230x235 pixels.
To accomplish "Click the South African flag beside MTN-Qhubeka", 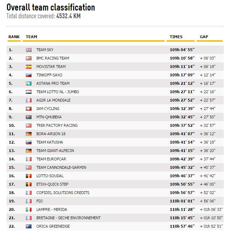I will pyautogui.click(x=29, y=117).
